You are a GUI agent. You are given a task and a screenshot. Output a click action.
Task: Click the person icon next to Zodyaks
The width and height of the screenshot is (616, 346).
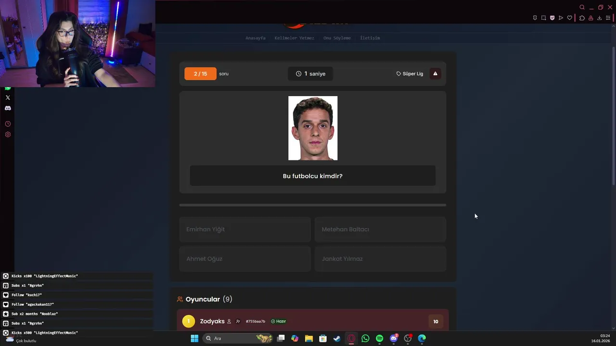[x=229, y=321]
